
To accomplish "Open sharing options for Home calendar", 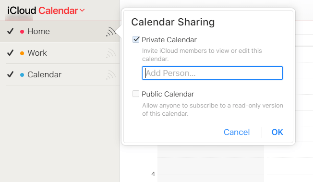I will pos(111,32).
